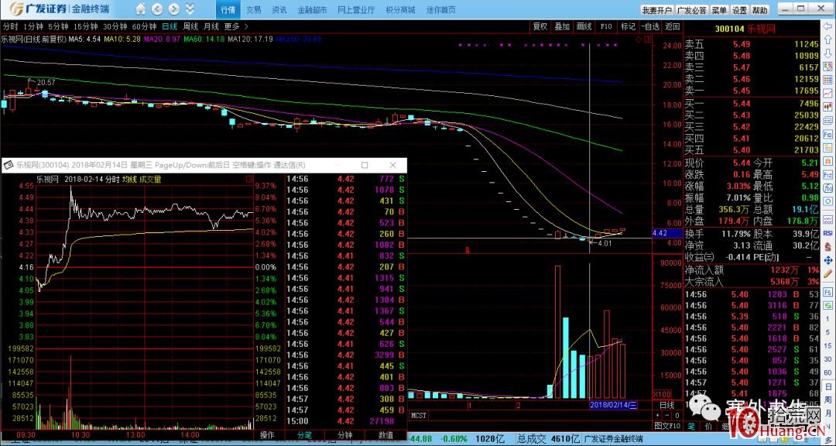The width and height of the screenshot is (836, 446).
Task: Click the -自选 watchlist button
Action: [650, 26]
